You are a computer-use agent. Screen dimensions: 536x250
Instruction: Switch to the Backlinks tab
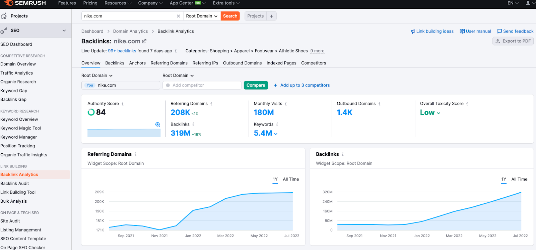[115, 63]
